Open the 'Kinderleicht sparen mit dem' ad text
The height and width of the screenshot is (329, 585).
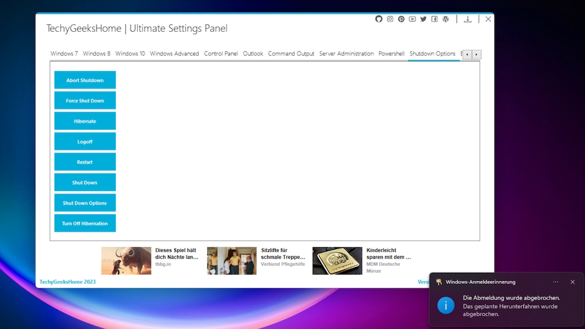(389, 254)
